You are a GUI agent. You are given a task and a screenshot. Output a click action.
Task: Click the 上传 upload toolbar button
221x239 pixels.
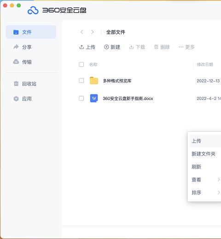tap(87, 47)
